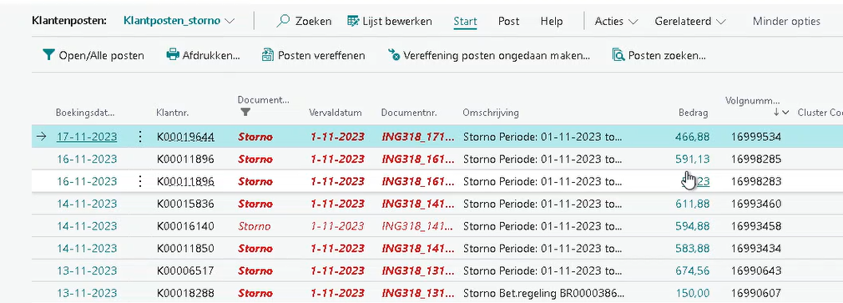843x303 pixels.
Task: Click the Lijst bewerken edit icon
Action: [353, 22]
